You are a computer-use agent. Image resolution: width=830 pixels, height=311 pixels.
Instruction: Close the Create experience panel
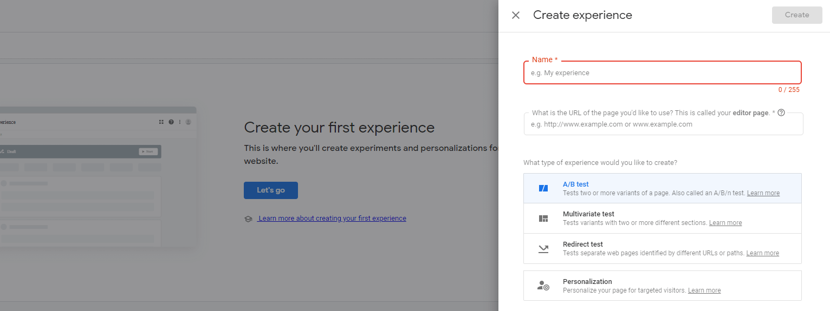[516, 15]
